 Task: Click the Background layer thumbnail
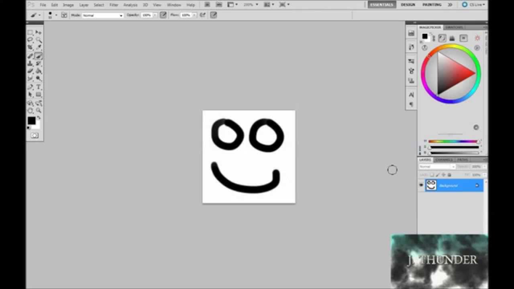pos(431,185)
